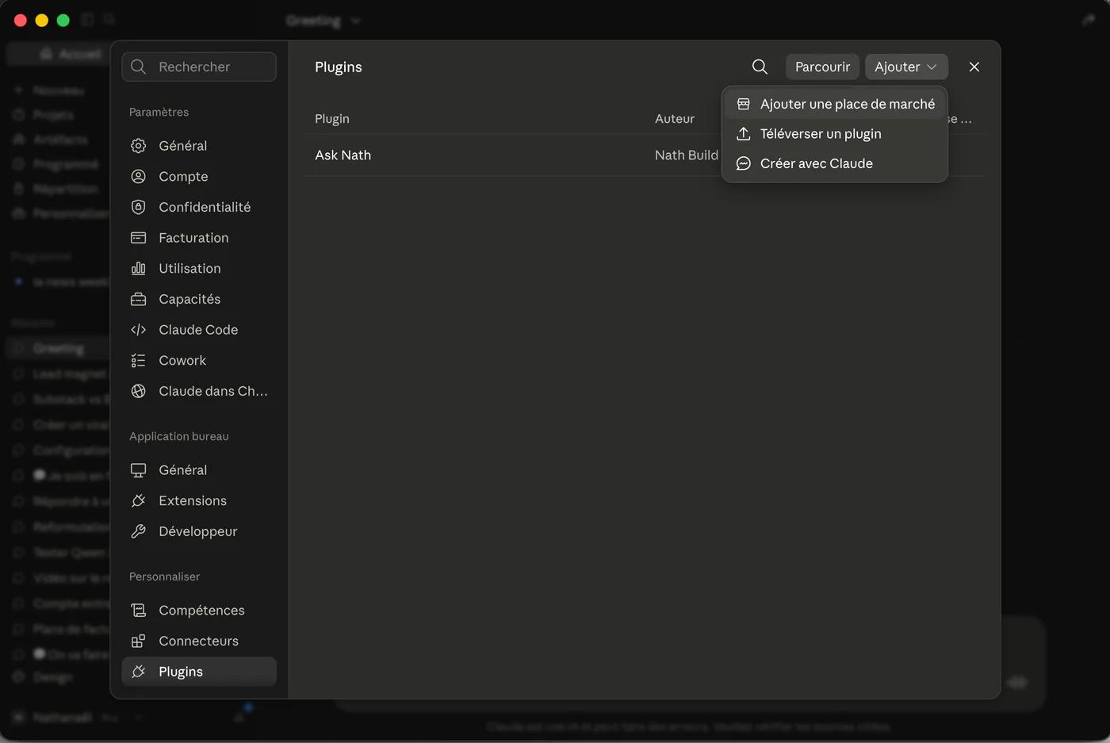Select Créer avec Claude option
Viewport: 1110px width, 743px height.
pos(835,163)
